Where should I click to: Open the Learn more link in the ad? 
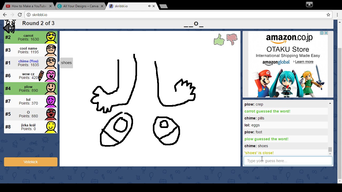point(304,62)
